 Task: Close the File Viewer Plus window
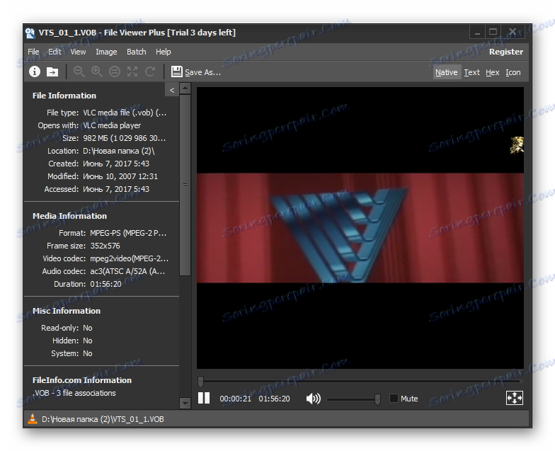tap(513, 33)
